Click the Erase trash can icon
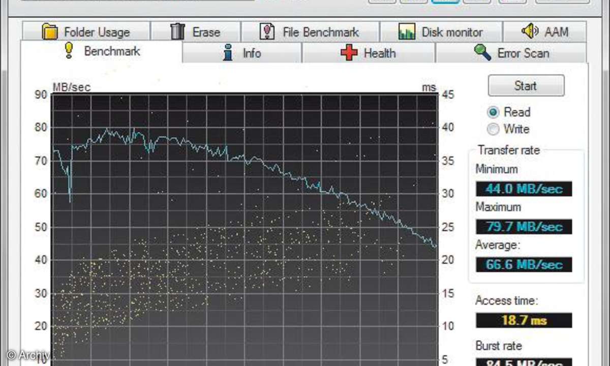 [x=177, y=32]
